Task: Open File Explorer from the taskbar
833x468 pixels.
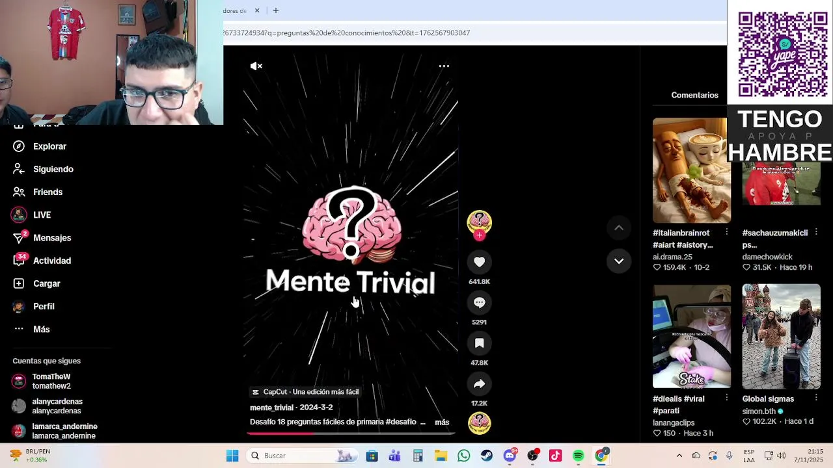Action: point(441,456)
